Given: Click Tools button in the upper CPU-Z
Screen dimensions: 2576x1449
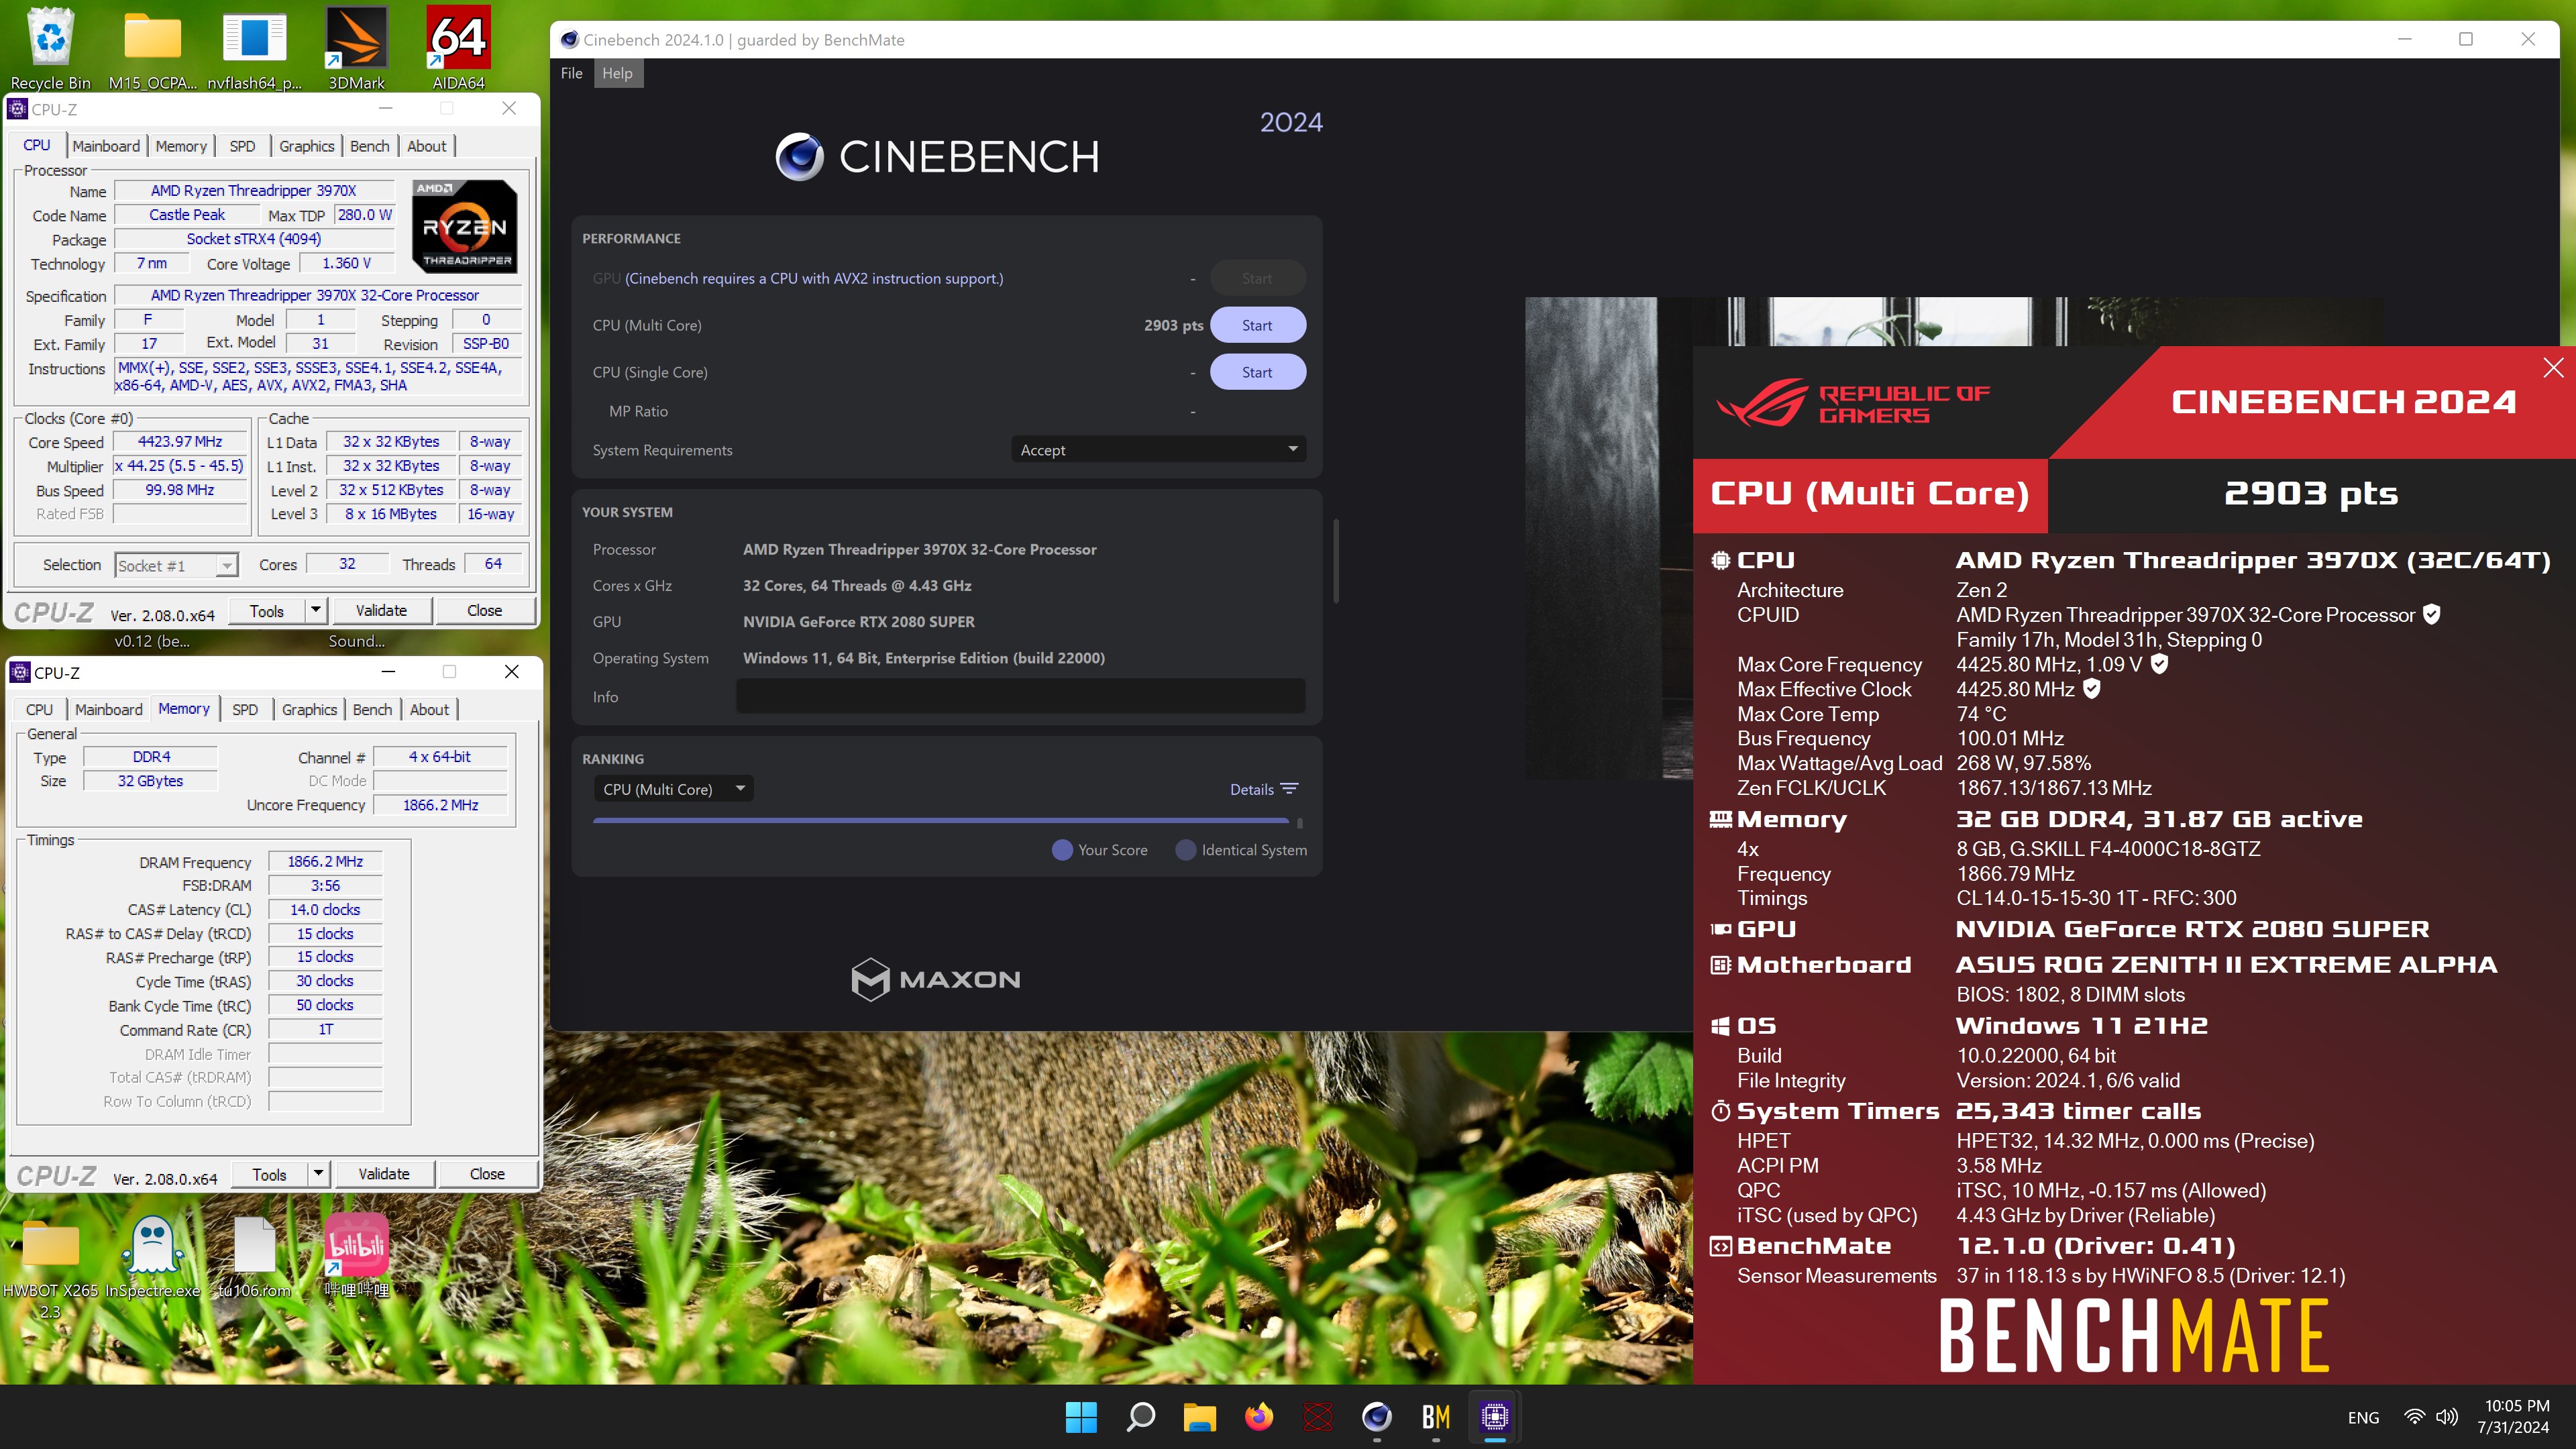Looking at the screenshot, I should (x=267, y=610).
